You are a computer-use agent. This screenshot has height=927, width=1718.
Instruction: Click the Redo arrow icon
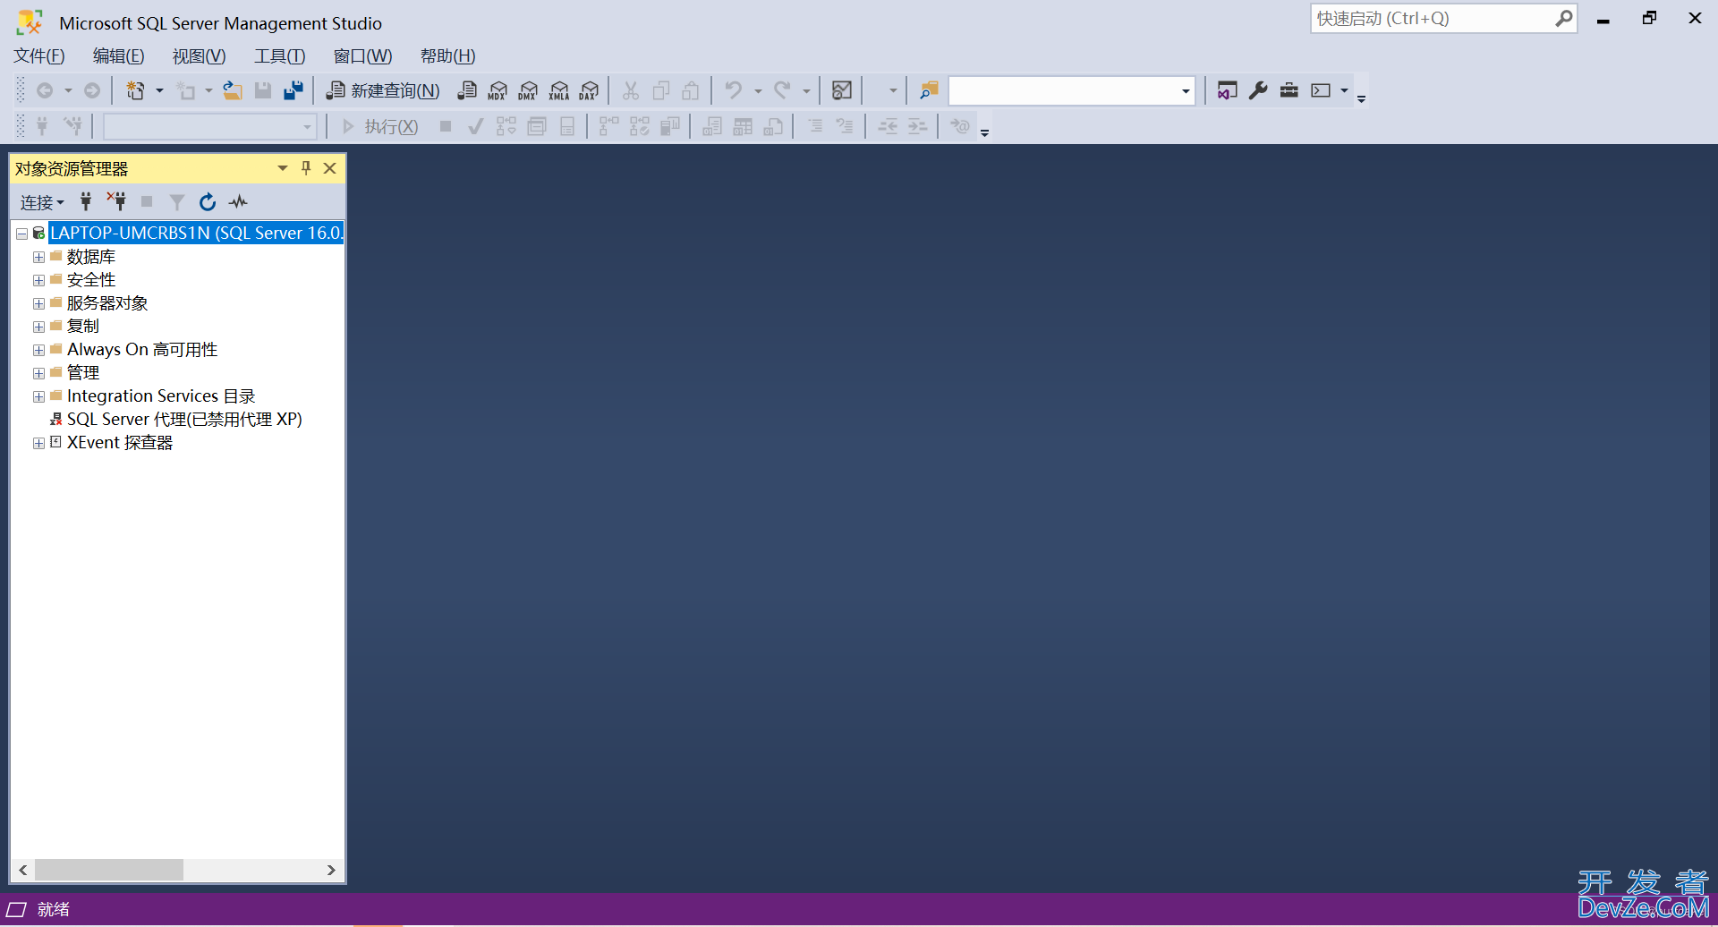click(x=782, y=90)
